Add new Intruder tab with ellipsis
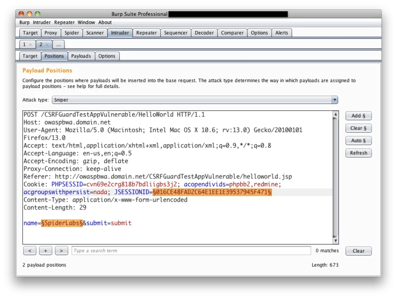The width and height of the screenshot is (397, 298). click(58, 45)
